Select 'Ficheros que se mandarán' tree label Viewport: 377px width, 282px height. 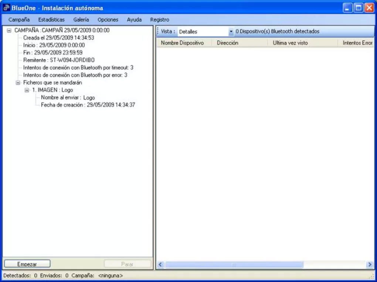tap(52, 83)
